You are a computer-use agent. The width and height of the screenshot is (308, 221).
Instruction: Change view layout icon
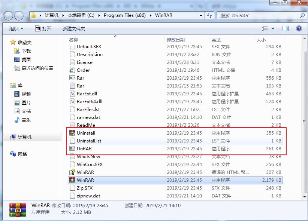click(265, 28)
